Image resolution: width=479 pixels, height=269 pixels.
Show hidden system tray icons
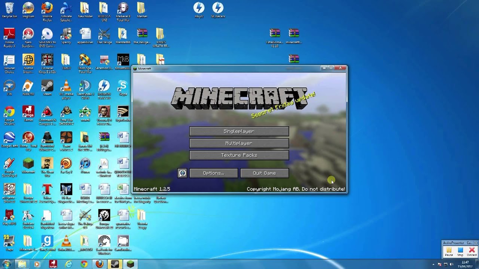[x=433, y=264]
